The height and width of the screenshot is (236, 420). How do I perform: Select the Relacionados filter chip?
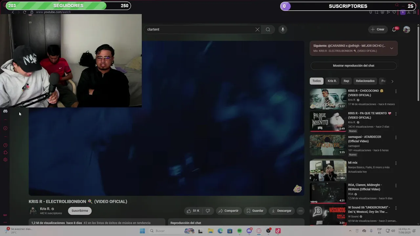pos(365,81)
